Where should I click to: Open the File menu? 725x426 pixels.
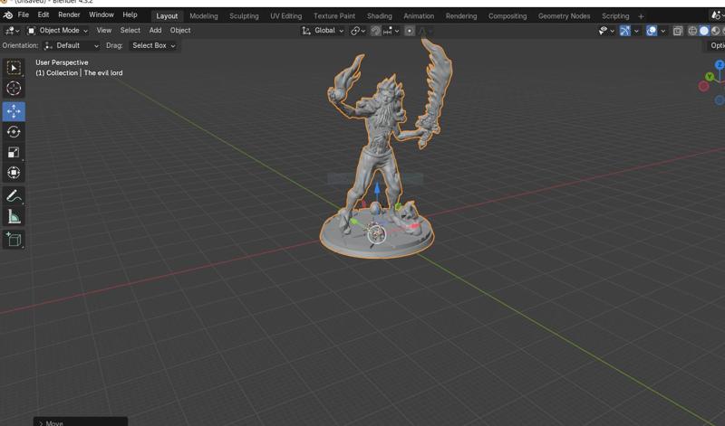tap(24, 14)
